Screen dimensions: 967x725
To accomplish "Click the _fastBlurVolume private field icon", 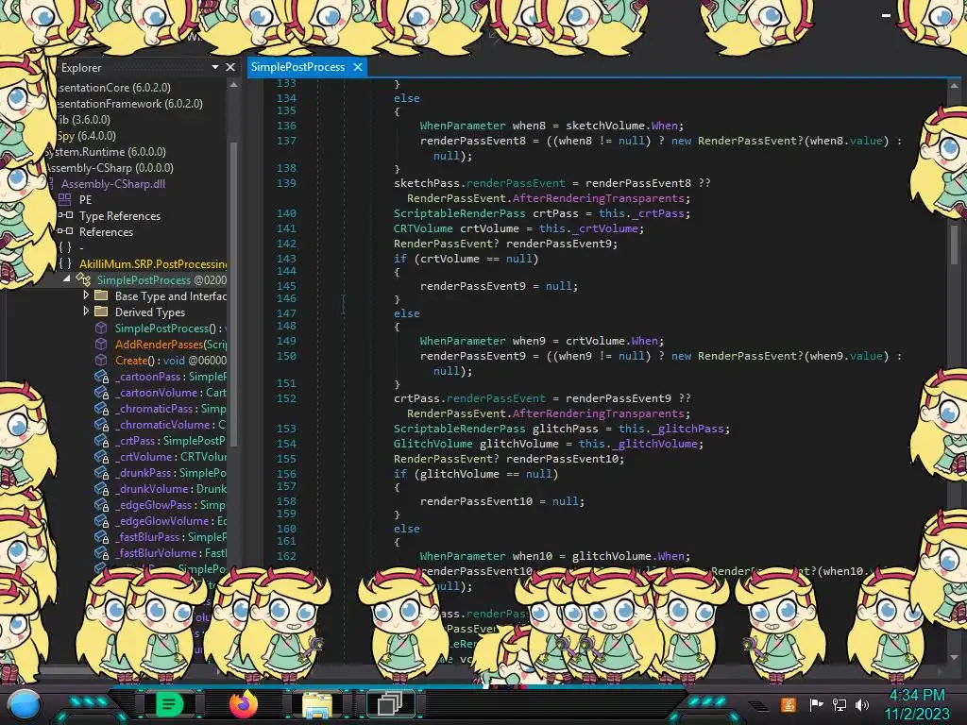I will tap(101, 552).
